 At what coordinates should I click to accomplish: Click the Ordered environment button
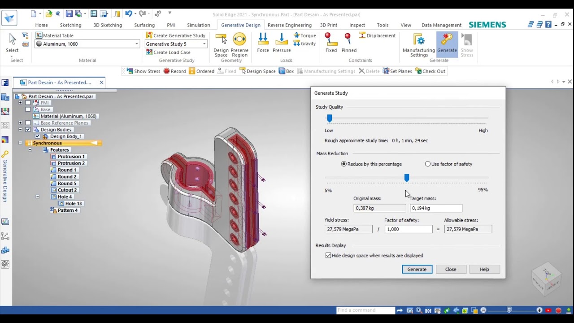[201, 71]
